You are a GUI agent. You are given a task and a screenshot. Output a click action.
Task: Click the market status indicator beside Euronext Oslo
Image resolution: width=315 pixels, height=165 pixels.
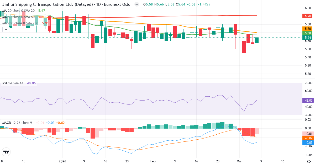(x=136, y=4)
